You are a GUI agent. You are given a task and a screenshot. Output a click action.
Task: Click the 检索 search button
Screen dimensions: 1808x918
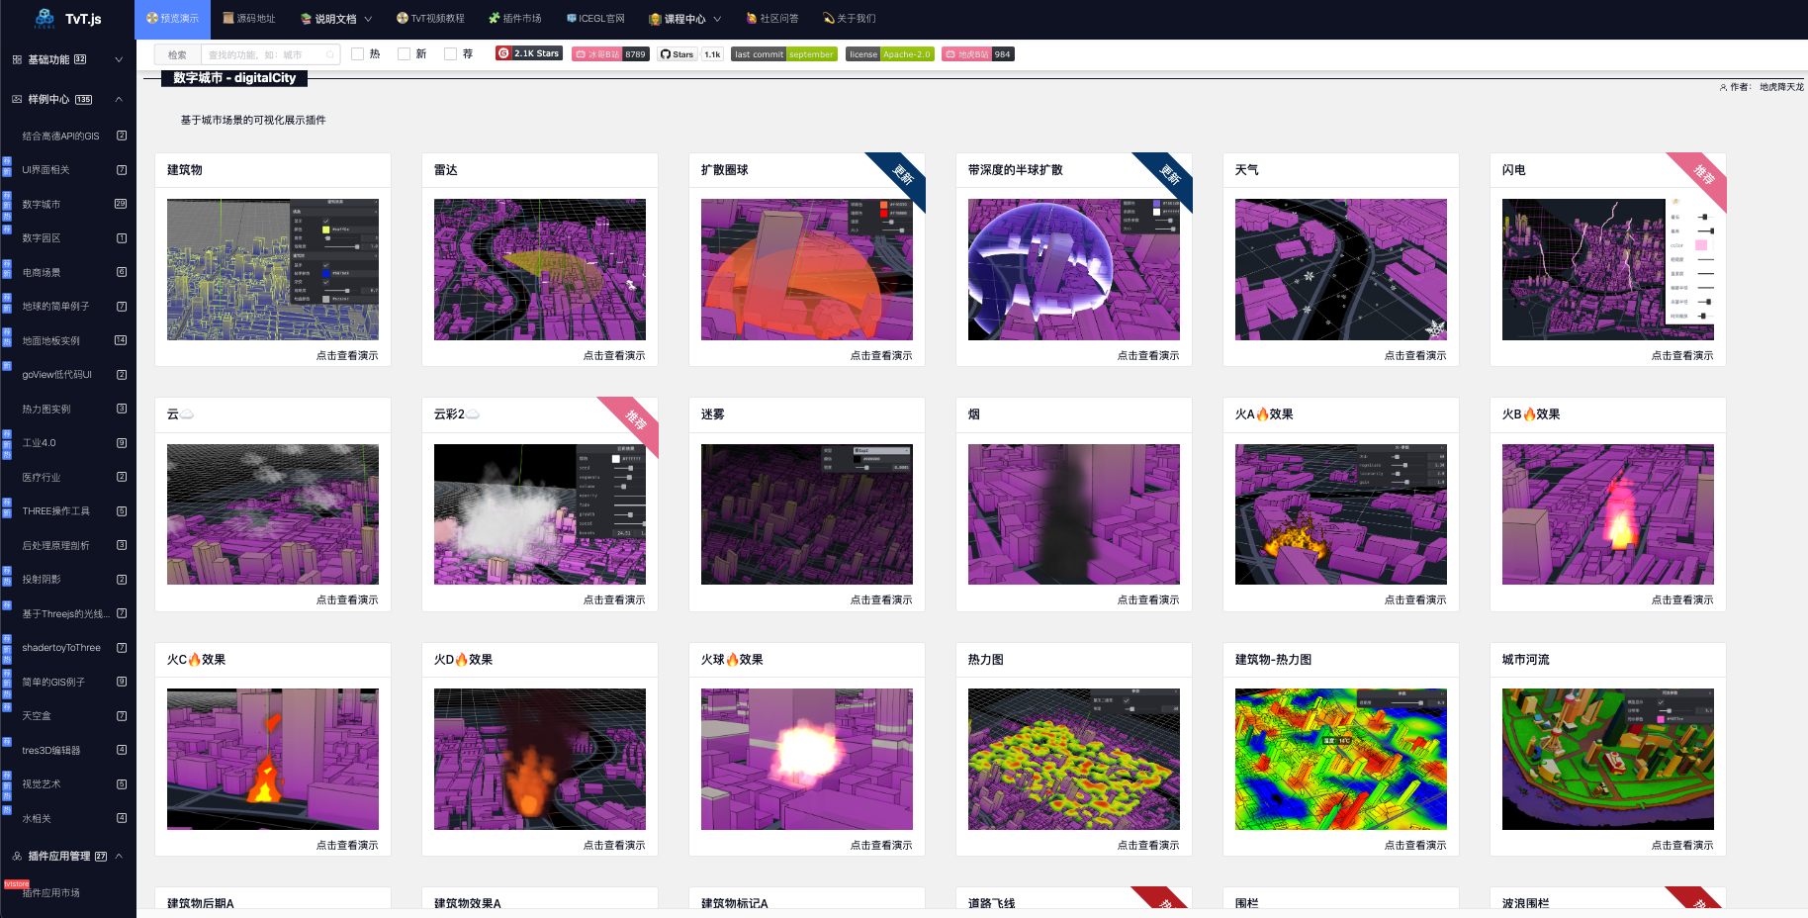click(178, 54)
